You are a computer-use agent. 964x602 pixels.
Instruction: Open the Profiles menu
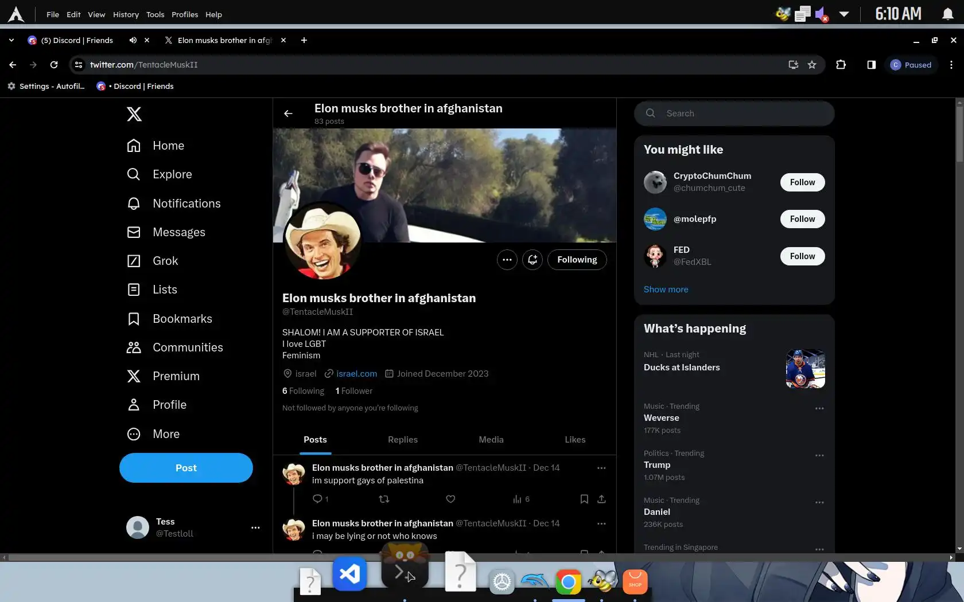(x=185, y=14)
